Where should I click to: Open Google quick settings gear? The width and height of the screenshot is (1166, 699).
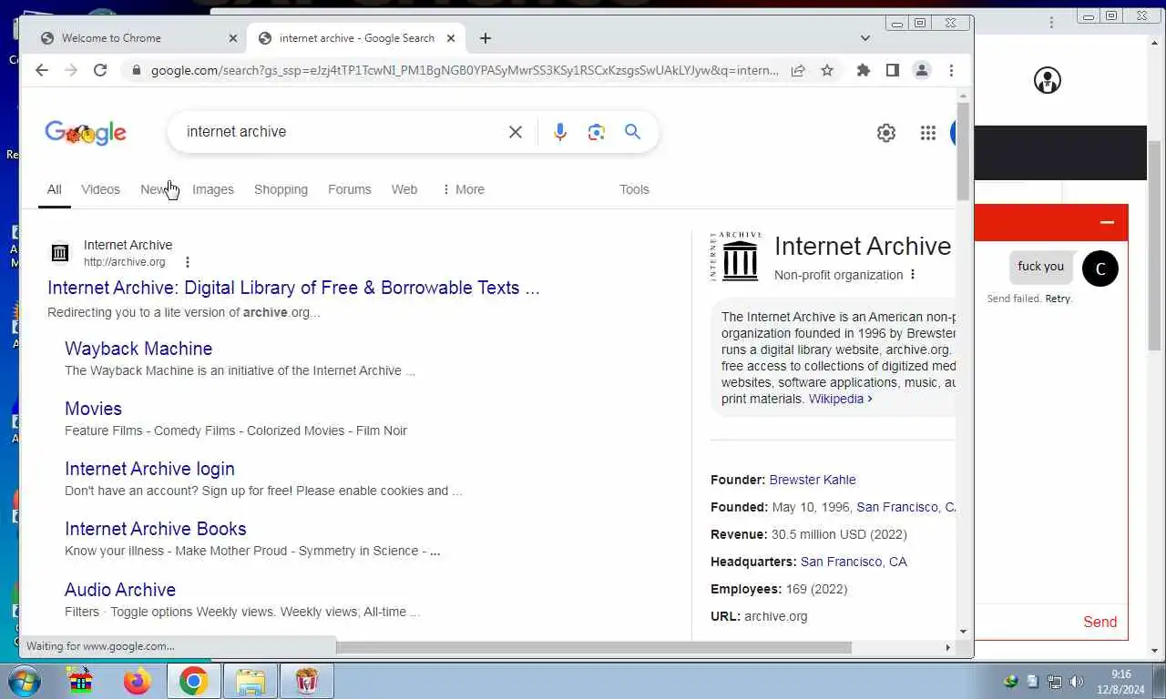click(x=886, y=133)
